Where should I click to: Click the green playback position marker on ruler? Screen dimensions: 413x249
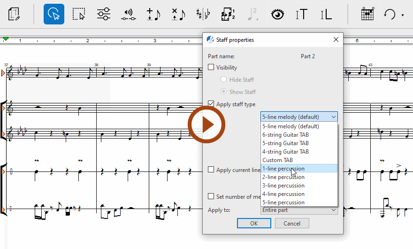(6, 39)
